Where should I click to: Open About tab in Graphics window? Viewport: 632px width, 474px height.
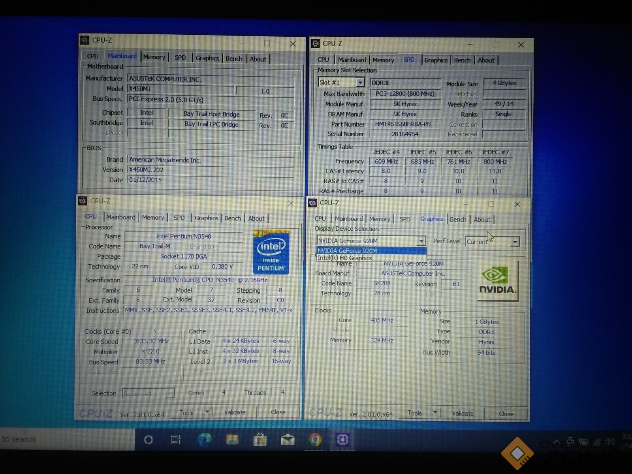point(482,220)
